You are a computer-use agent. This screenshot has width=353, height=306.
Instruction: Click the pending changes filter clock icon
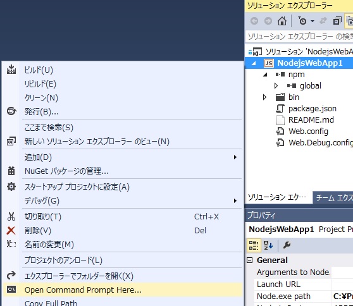[x=302, y=21]
